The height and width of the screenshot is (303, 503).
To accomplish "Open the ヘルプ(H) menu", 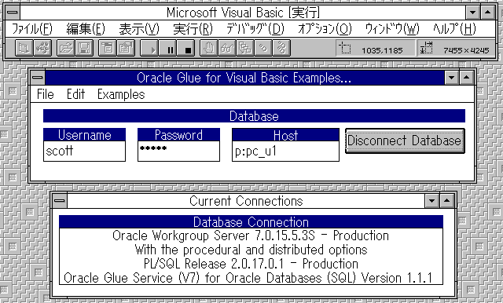I will (x=454, y=29).
